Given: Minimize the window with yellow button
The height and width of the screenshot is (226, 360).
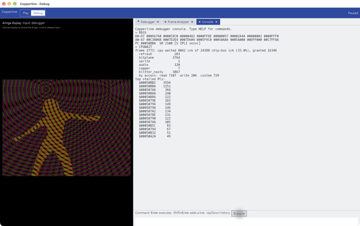Looking at the screenshot, I should (9, 4).
